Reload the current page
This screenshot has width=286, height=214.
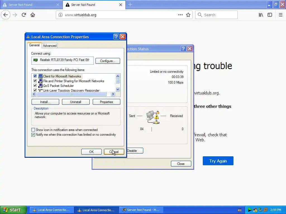coord(24,15)
